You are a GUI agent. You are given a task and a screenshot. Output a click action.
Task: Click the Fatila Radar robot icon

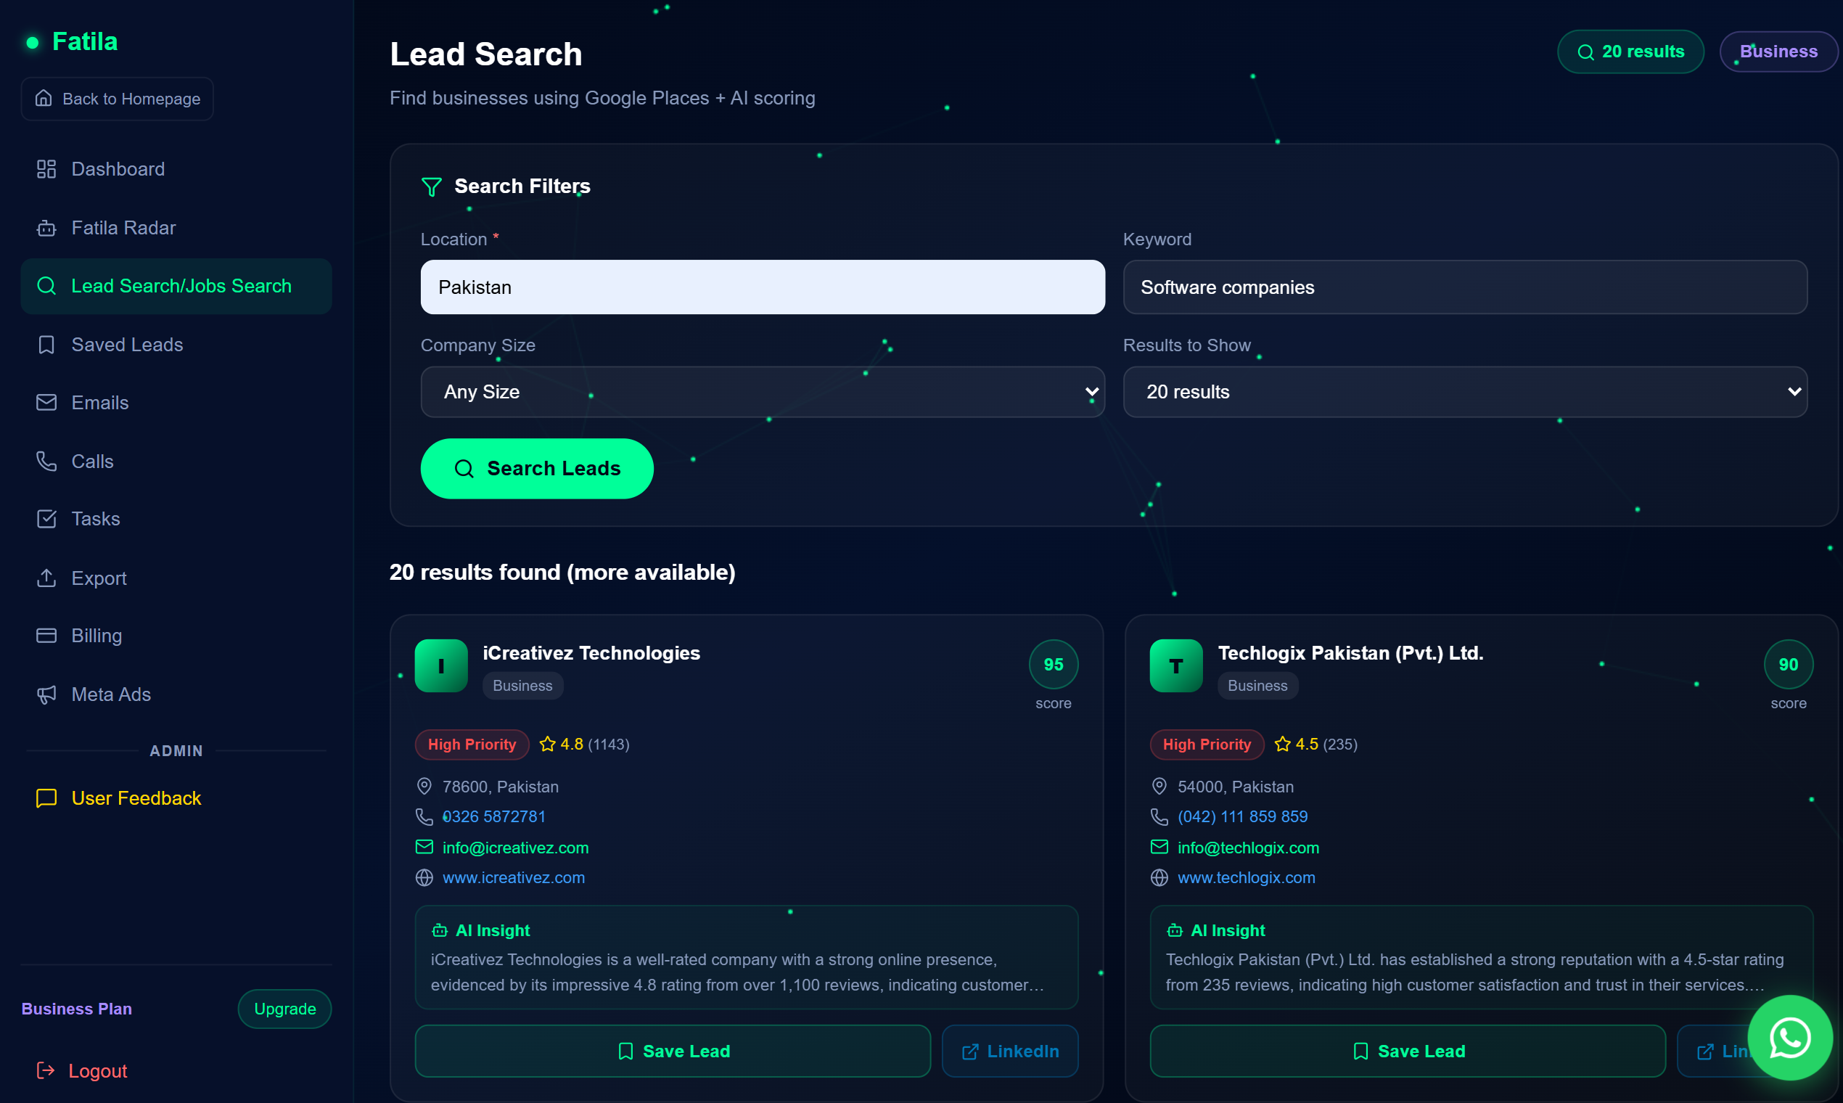coord(46,228)
